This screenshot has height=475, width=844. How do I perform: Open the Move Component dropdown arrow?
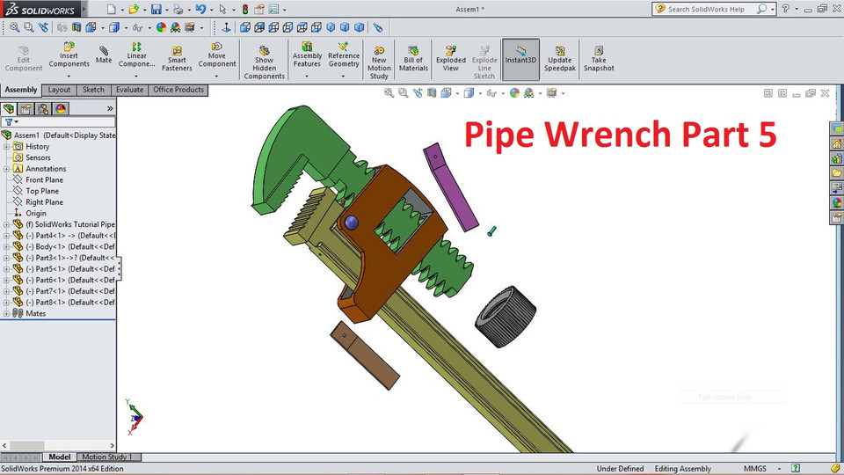click(x=217, y=76)
